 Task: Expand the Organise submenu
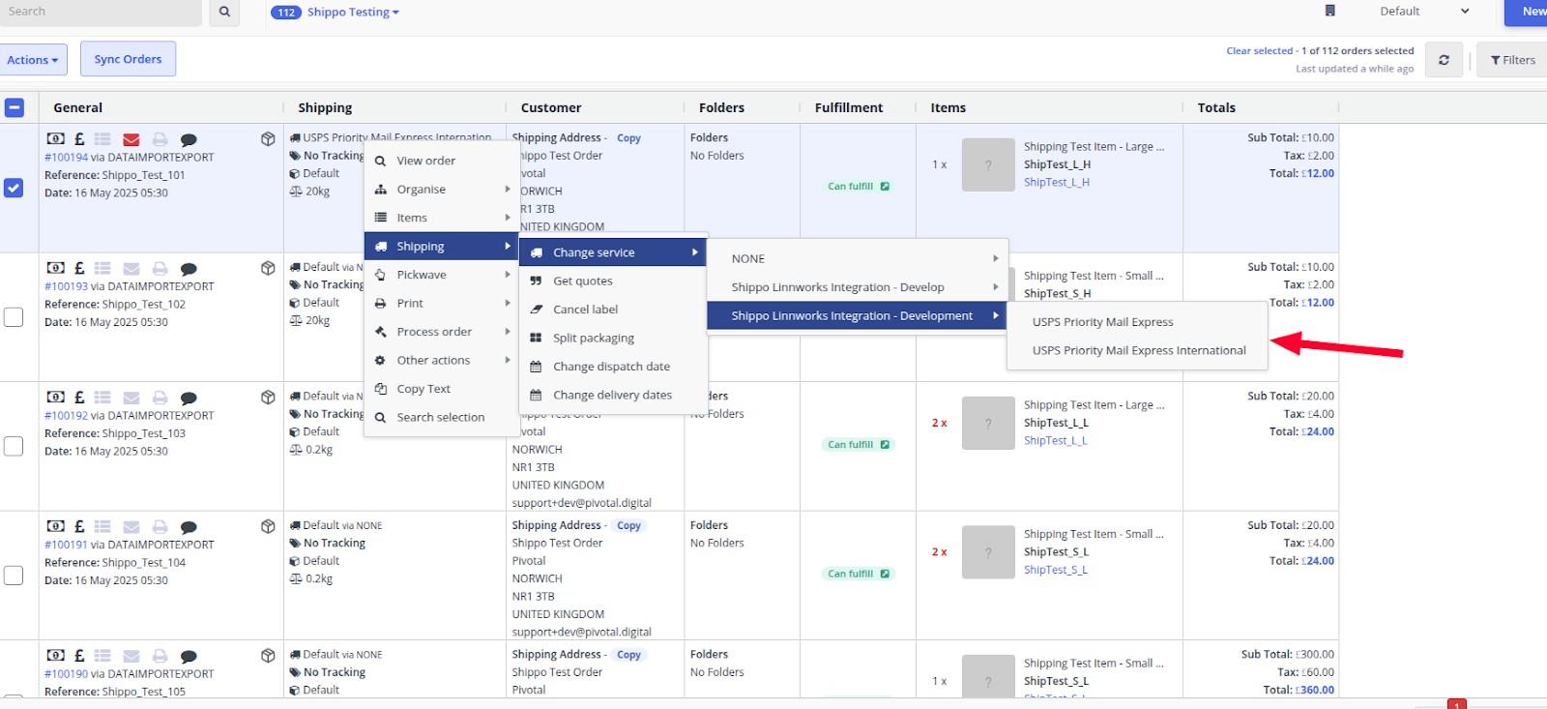pyautogui.click(x=442, y=190)
